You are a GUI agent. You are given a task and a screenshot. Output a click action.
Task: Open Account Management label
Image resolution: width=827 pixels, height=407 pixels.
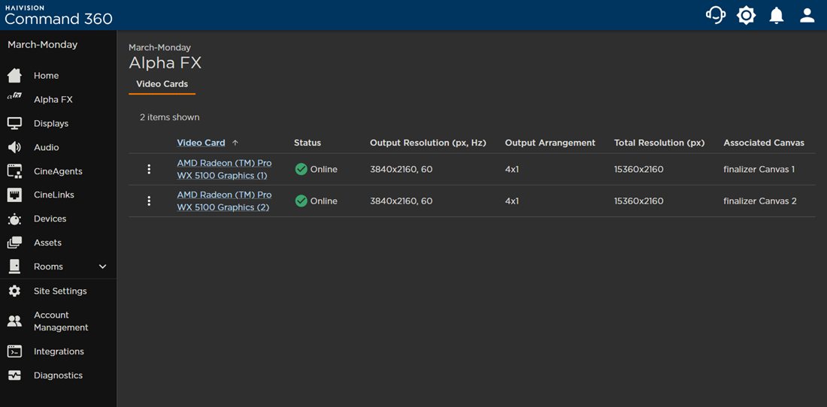(x=61, y=321)
